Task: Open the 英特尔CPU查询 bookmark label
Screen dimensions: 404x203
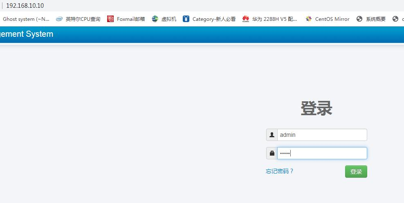Action: (83, 19)
